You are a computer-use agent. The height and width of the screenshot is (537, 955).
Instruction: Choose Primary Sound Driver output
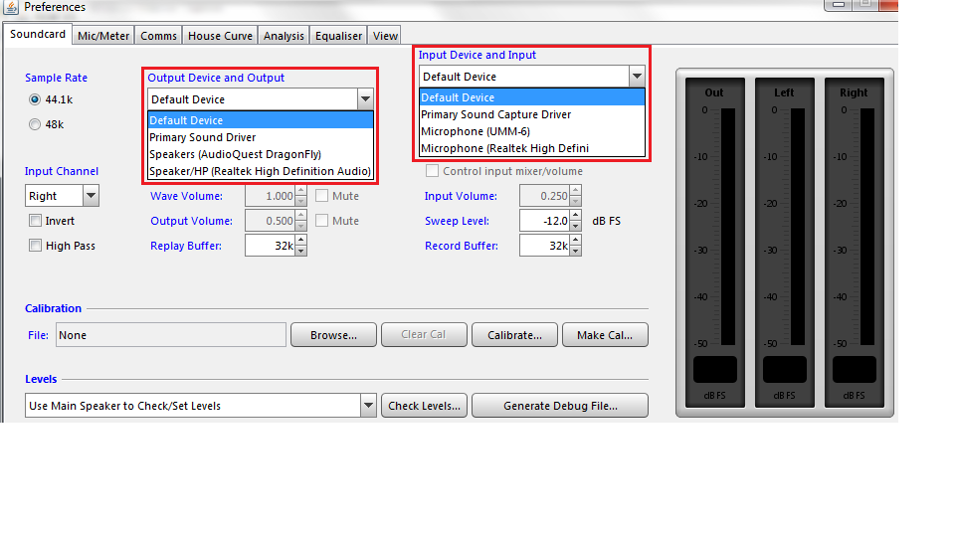(x=261, y=137)
